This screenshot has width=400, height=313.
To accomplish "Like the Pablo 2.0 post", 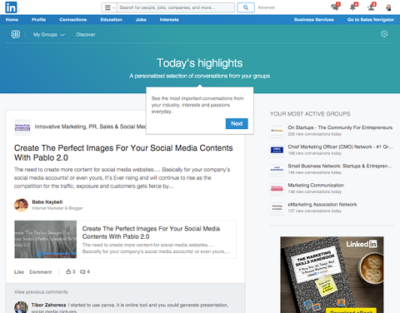I will (19, 272).
